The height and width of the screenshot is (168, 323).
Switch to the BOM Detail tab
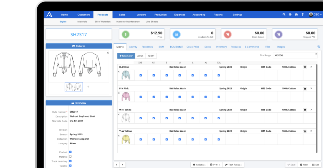click(176, 47)
